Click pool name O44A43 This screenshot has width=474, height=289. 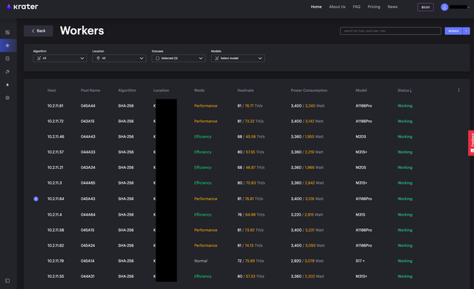[87, 136]
